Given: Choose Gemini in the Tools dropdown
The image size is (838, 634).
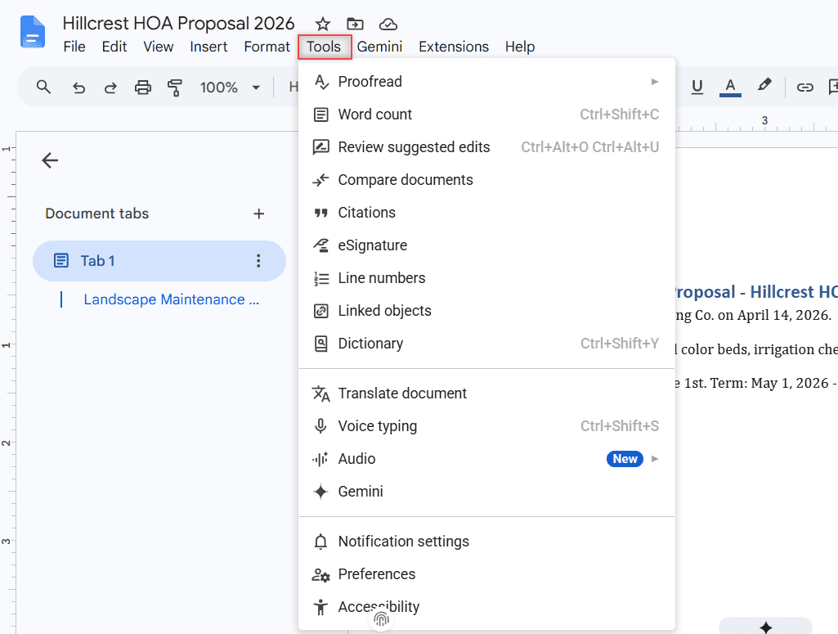Looking at the screenshot, I should tap(487, 492).
